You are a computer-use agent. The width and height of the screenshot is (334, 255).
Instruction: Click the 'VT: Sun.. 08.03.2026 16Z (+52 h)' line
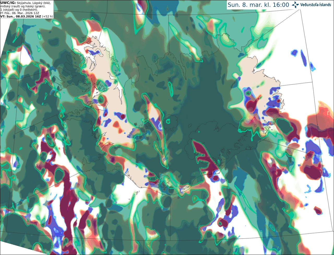click(27, 16)
